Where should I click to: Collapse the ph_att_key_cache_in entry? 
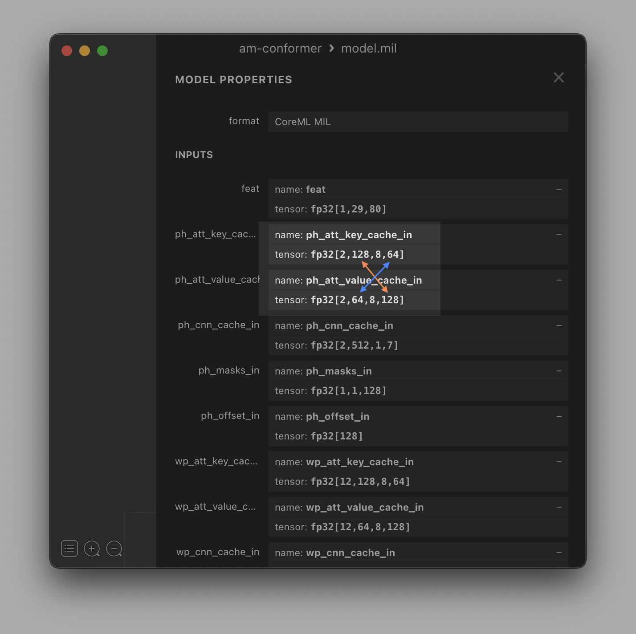(559, 235)
